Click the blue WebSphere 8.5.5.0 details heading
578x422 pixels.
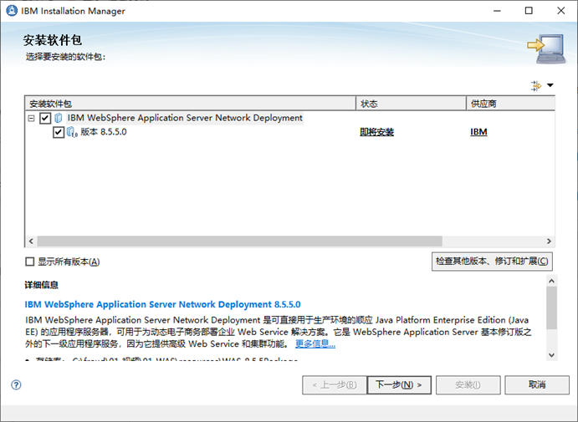pyautogui.click(x=162, y=304)
